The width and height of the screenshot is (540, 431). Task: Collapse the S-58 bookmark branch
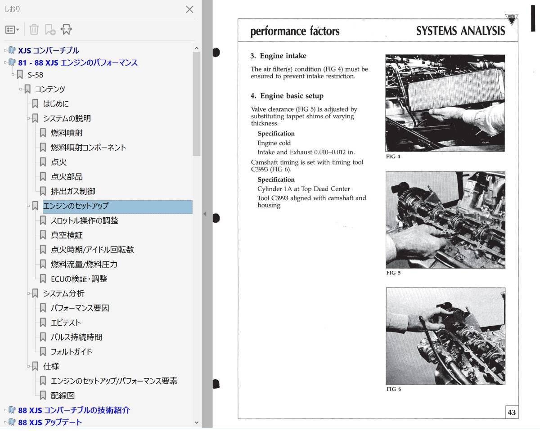pyautogui.click(x=13, y=75)
